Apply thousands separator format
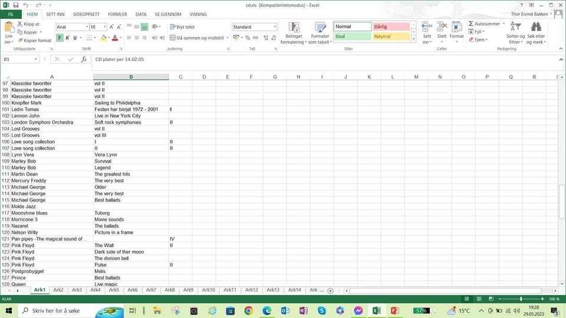The width and height of the screenshot is (566, 318). (255, 38)
